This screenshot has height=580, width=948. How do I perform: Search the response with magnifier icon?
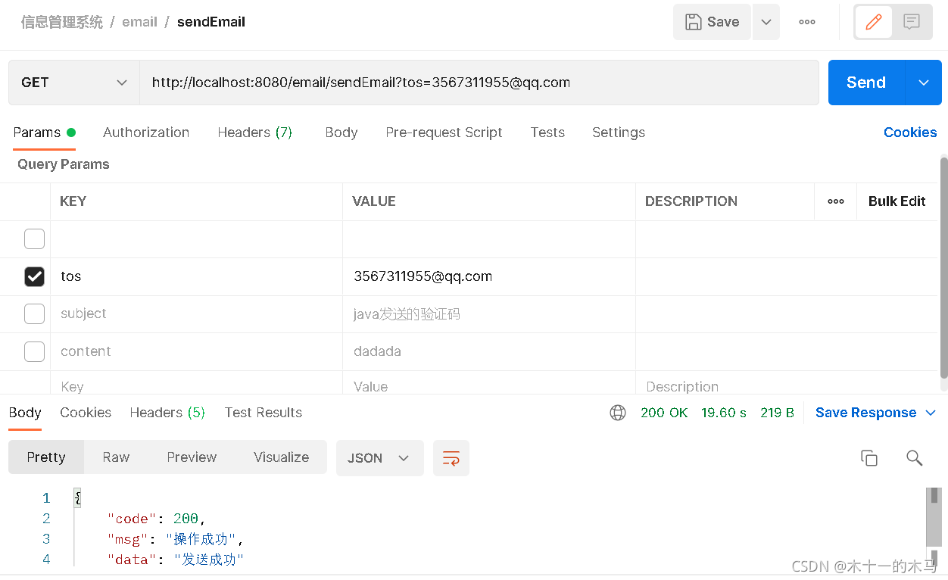click(915, 458)
